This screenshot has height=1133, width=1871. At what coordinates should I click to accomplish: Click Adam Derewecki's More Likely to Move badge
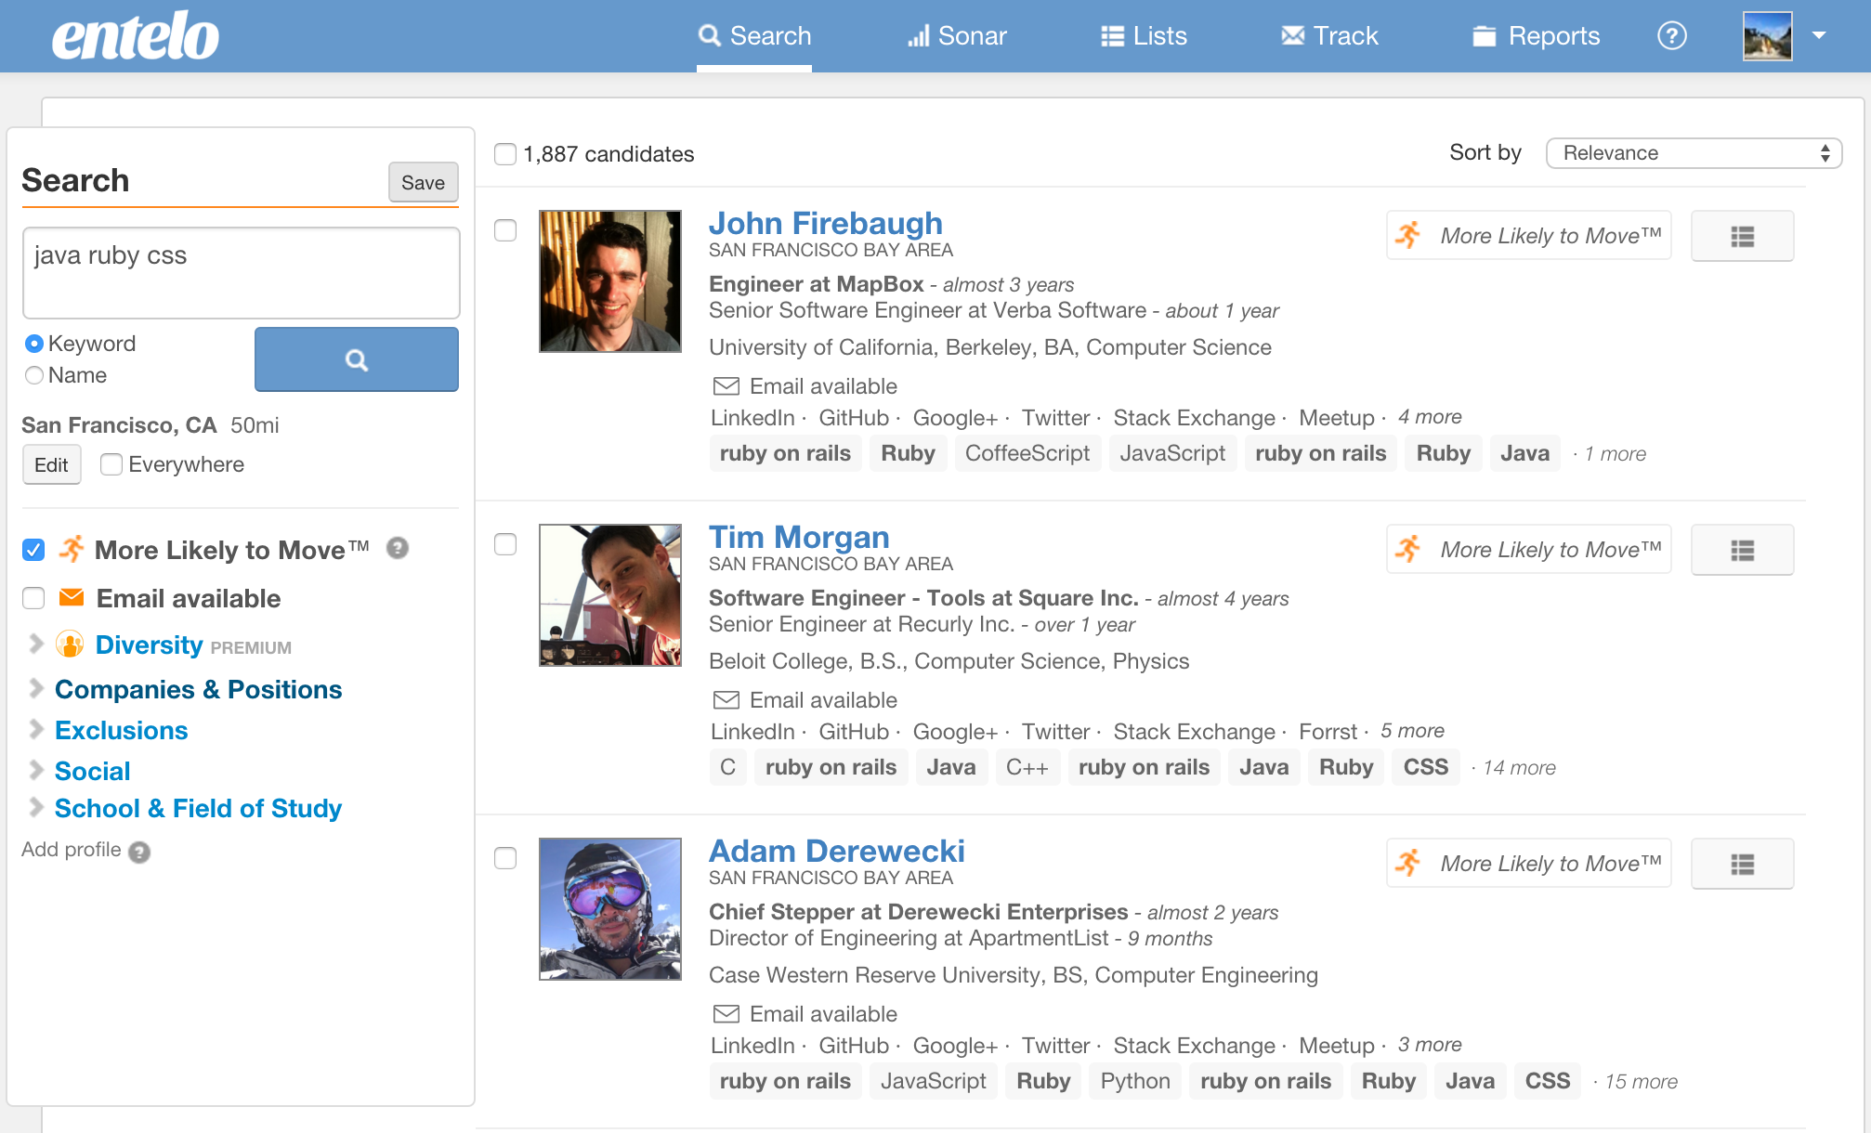(1528, 864)
